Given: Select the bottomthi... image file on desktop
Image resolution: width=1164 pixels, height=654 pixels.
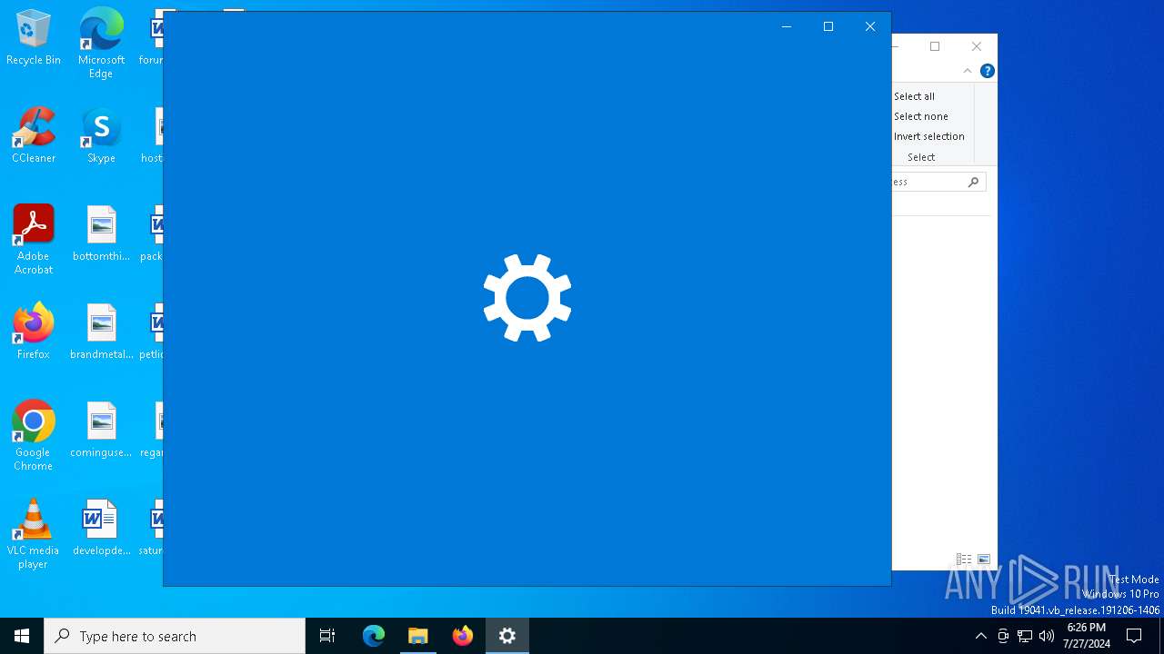Looking at the screenshot, I should [x=101, y=233].
